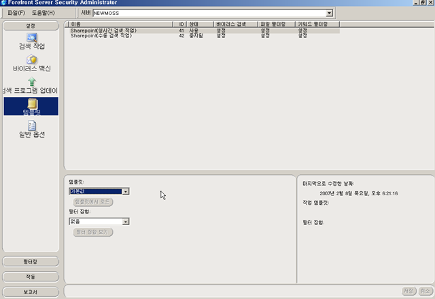Viewport: 435px width, 299px height.
Task: Sort by the 이름 column header
Action: click(x=120, y=24)
